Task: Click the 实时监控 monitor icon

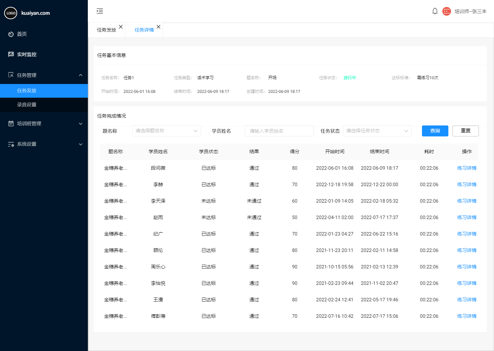Action: 11,54
